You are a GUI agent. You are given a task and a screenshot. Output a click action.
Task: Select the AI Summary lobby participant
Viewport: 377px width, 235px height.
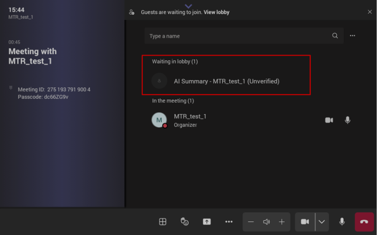point(226,81)
